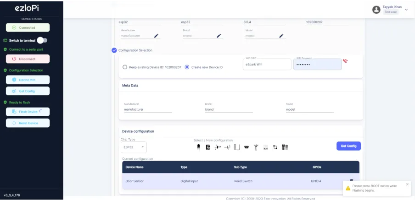Click sidebar Get Config item
415x200 pixels.
(x=28, y=91)
